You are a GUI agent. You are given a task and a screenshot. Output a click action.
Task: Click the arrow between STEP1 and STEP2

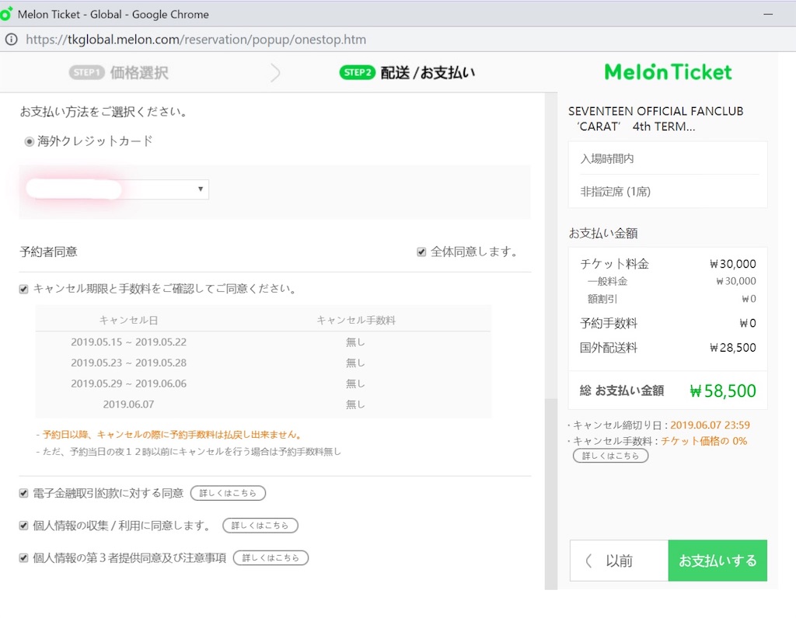[276, 72]
